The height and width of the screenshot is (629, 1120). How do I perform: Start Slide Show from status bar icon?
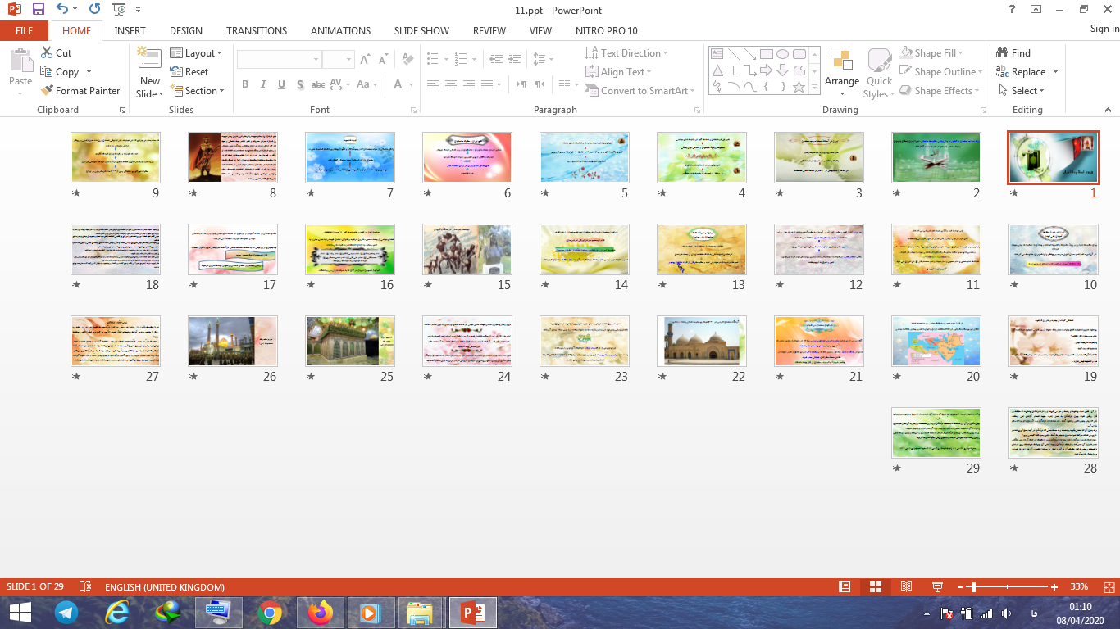pos(937,587)
